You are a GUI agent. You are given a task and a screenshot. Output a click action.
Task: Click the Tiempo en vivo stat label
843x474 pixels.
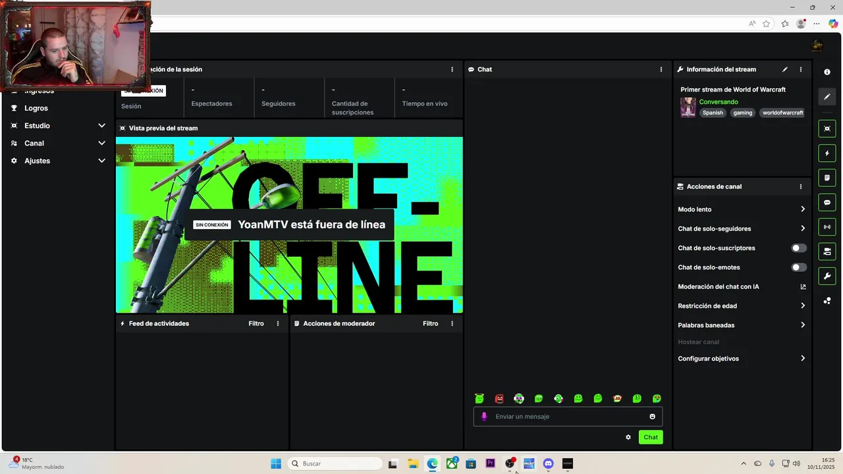[x=425, y=103]
